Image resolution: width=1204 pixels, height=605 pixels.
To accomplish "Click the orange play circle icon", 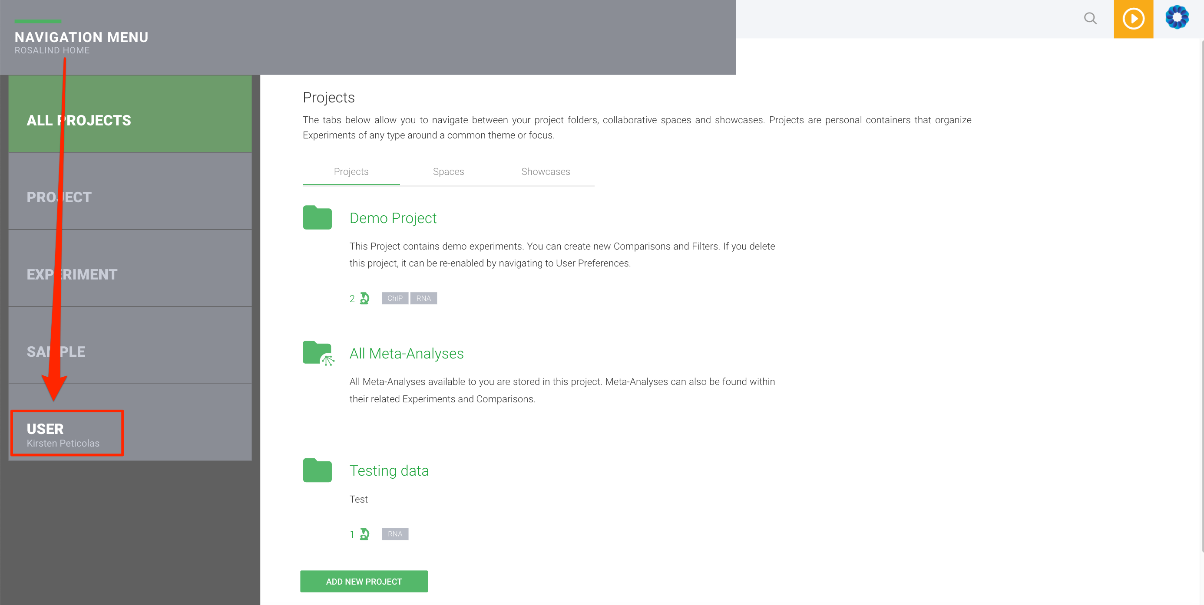I will pos(1134,19).
